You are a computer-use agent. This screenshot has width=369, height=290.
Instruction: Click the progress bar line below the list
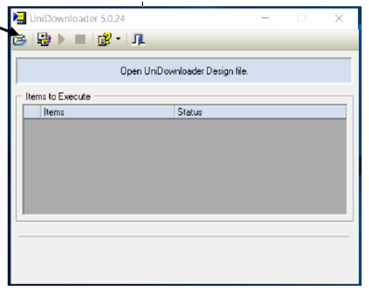[x=183, y=237]
